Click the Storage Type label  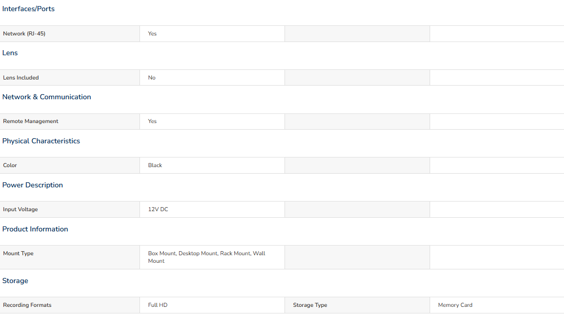click(x=310, y=305)
